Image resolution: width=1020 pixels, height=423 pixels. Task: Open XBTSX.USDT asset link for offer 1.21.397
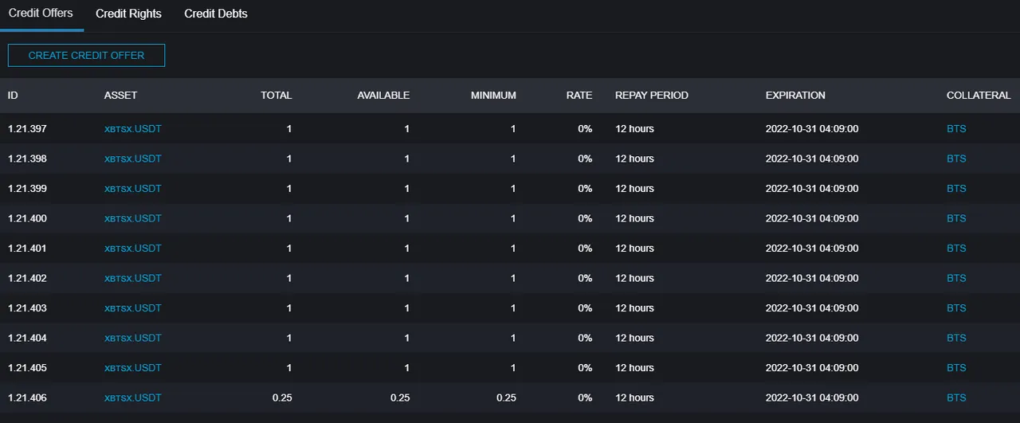click(133, 128)
